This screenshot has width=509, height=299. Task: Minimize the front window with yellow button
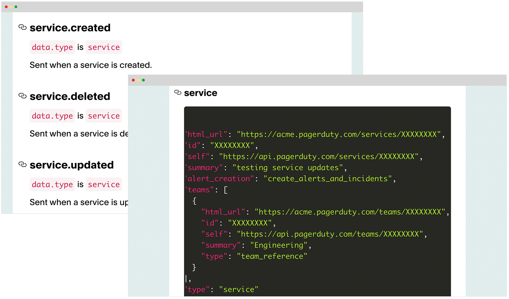[x=138, y=80]
